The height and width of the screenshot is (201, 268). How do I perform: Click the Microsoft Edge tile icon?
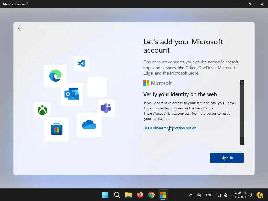tap(55, 76)
